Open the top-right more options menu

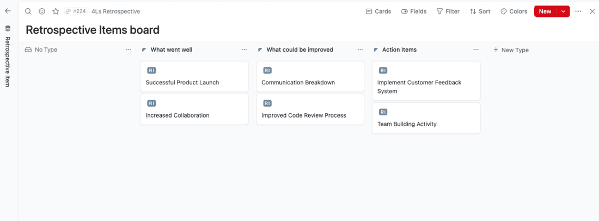(578, 11)
